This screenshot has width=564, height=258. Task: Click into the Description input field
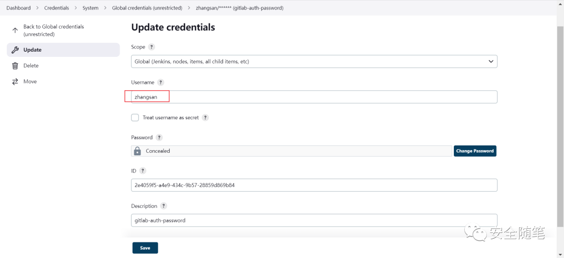(314, 220)
